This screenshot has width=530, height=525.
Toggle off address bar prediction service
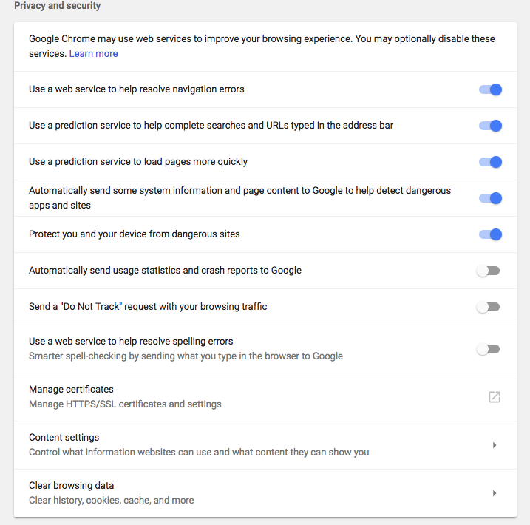tap(490, 126)
